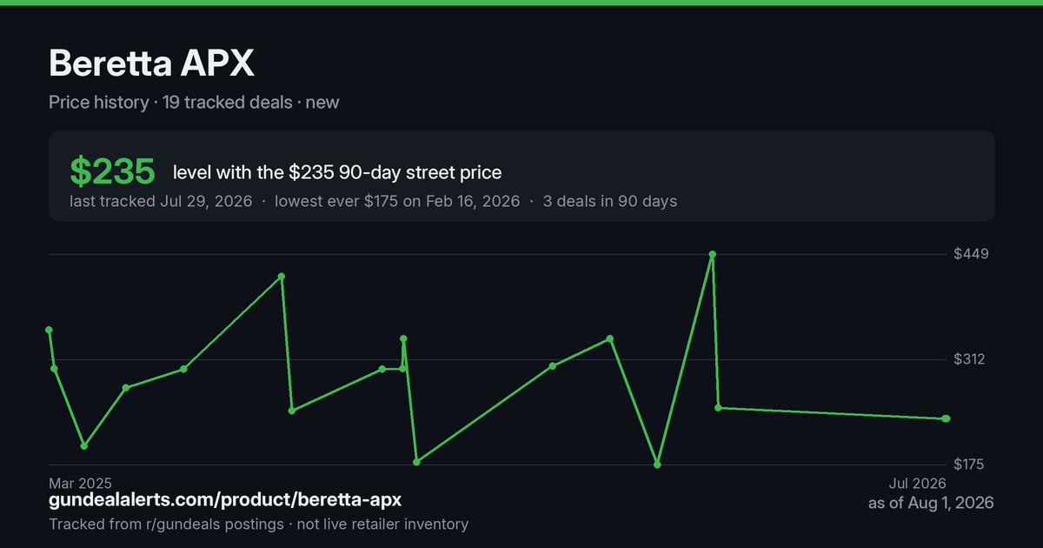This screenshot has height=548, width=1043.
Task: Select the first data point at chart's left edge
Action: (49, 330)
